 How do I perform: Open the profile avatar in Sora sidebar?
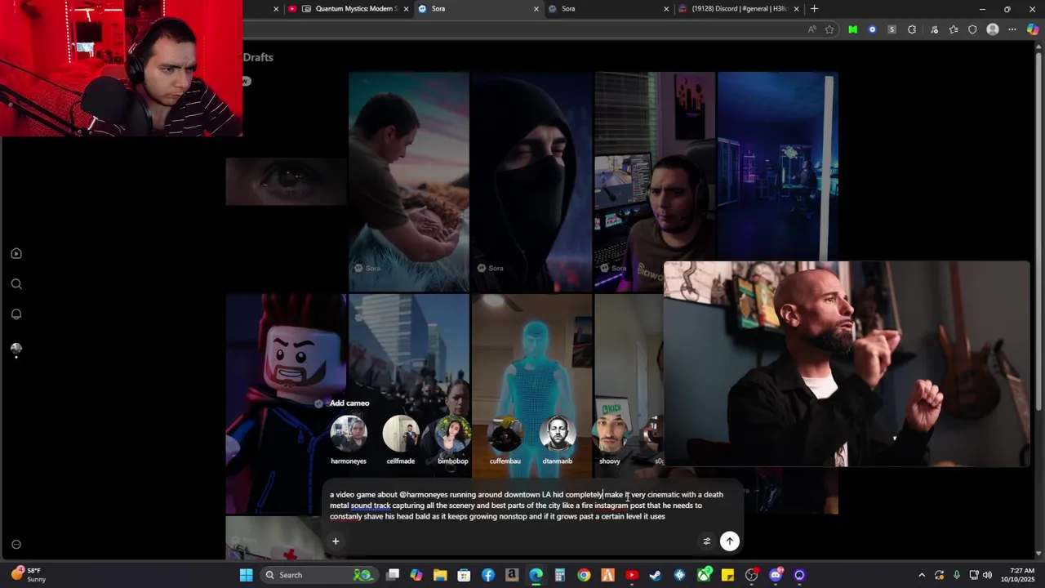(x=16, y=349)
